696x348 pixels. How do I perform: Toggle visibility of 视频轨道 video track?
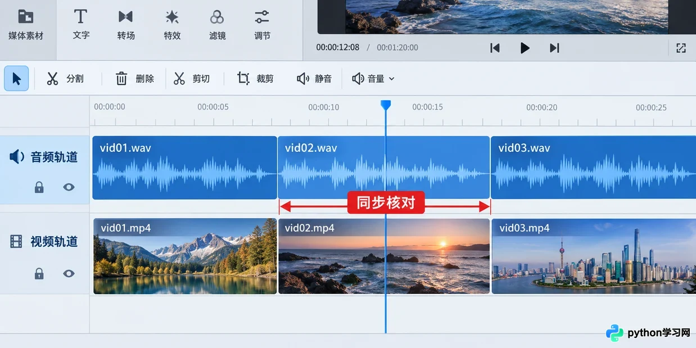point(69,273)
